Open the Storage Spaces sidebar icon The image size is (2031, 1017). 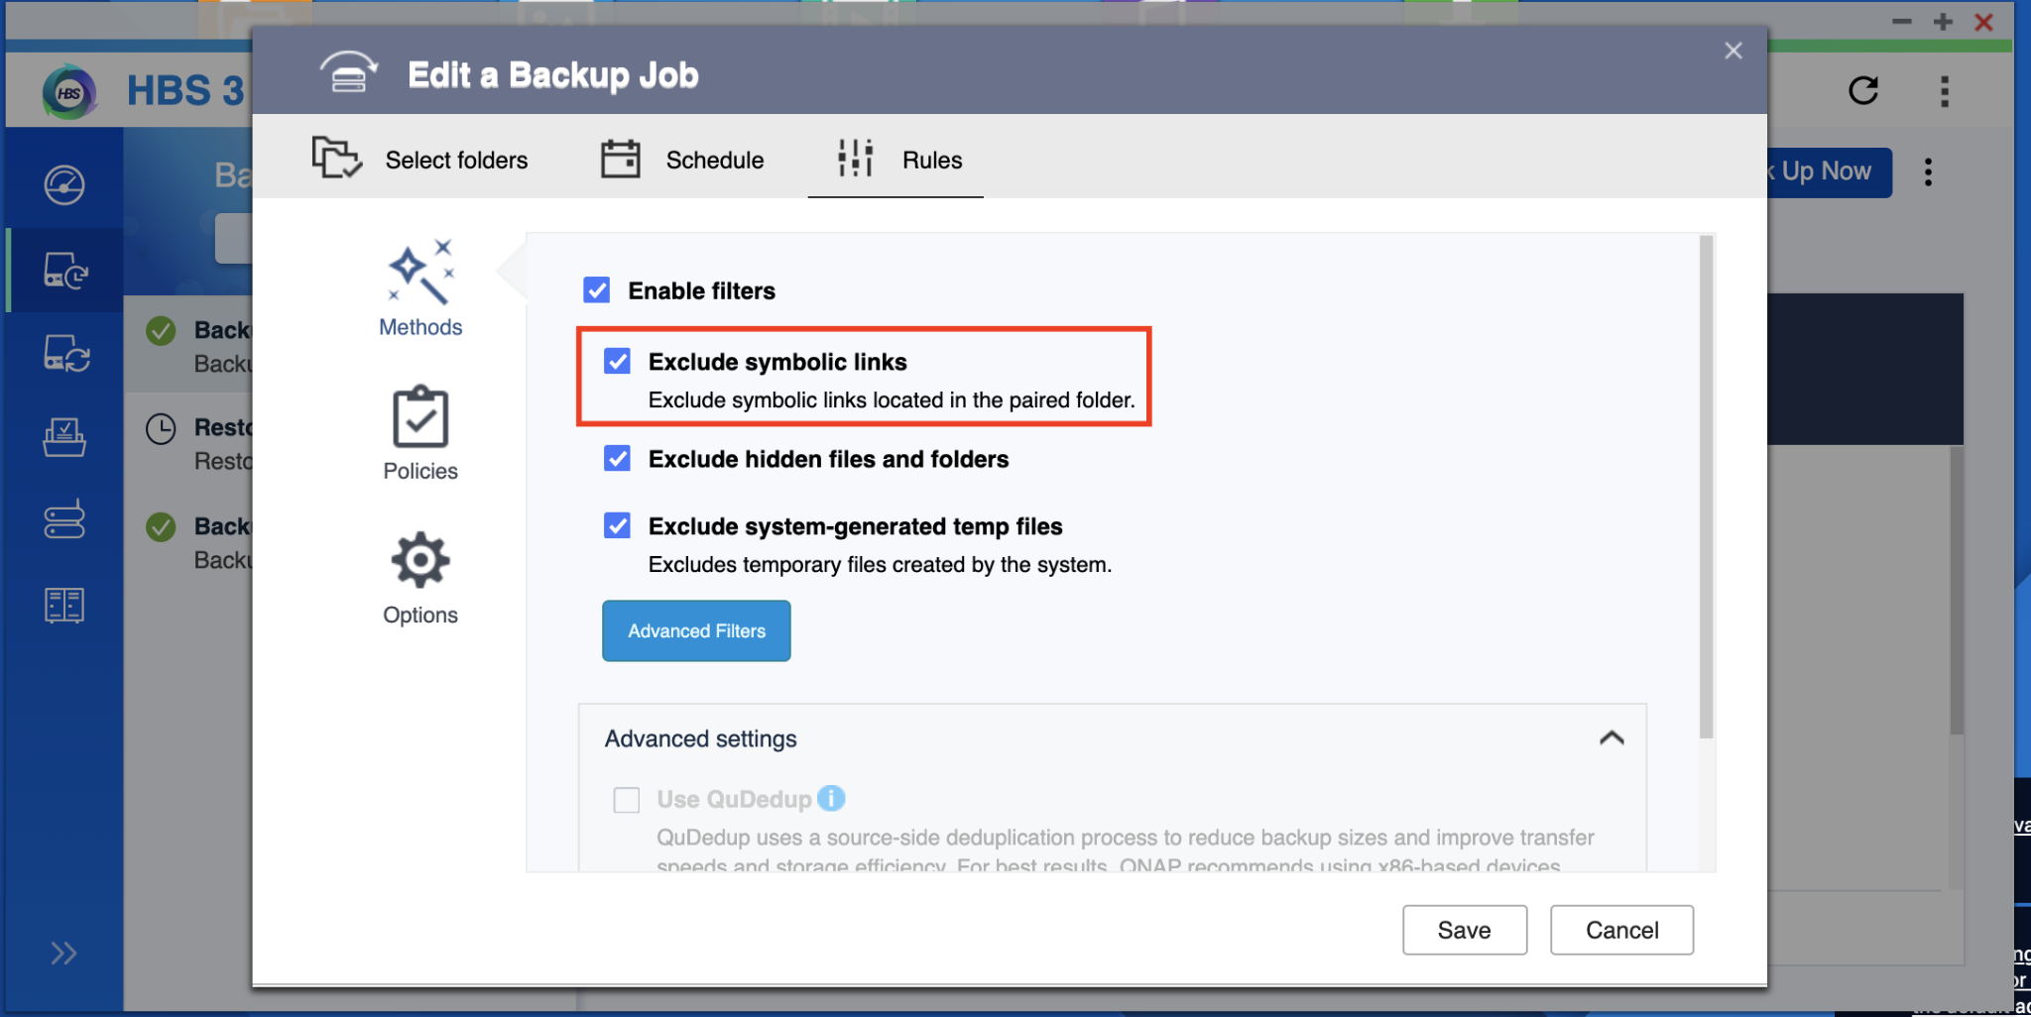click(x=64, y=520)
